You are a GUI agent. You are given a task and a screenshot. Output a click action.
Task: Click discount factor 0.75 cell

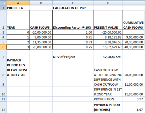click(73, 47)
